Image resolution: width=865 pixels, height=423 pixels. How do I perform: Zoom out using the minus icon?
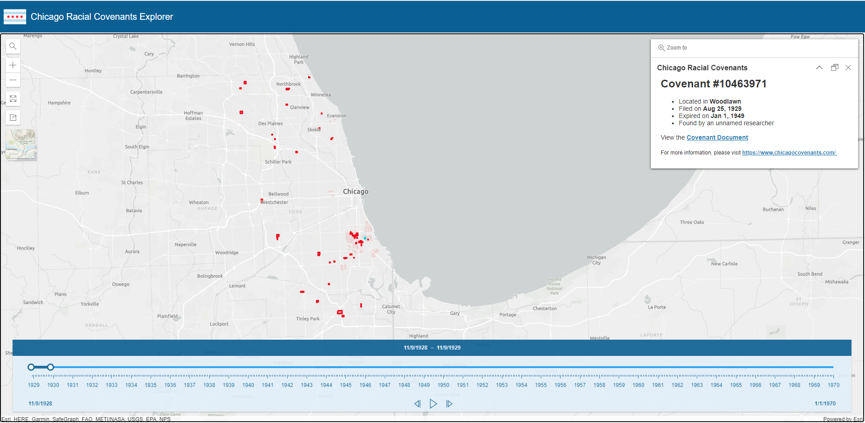13,80
